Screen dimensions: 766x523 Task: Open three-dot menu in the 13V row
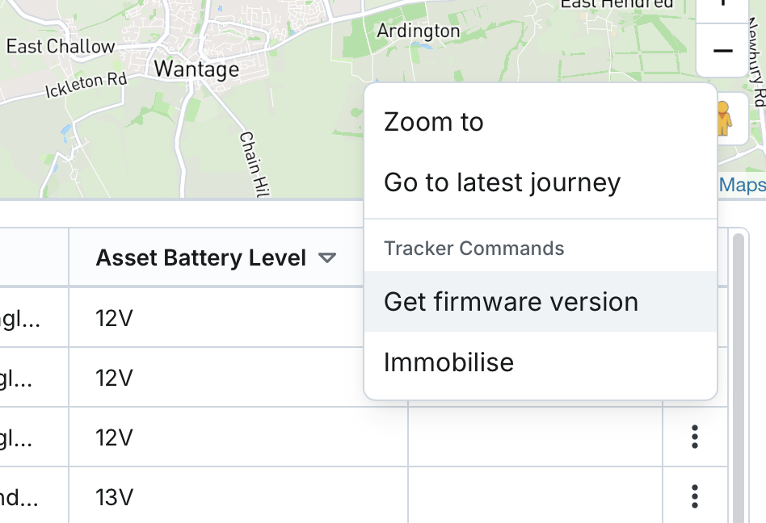click(695, 496)
